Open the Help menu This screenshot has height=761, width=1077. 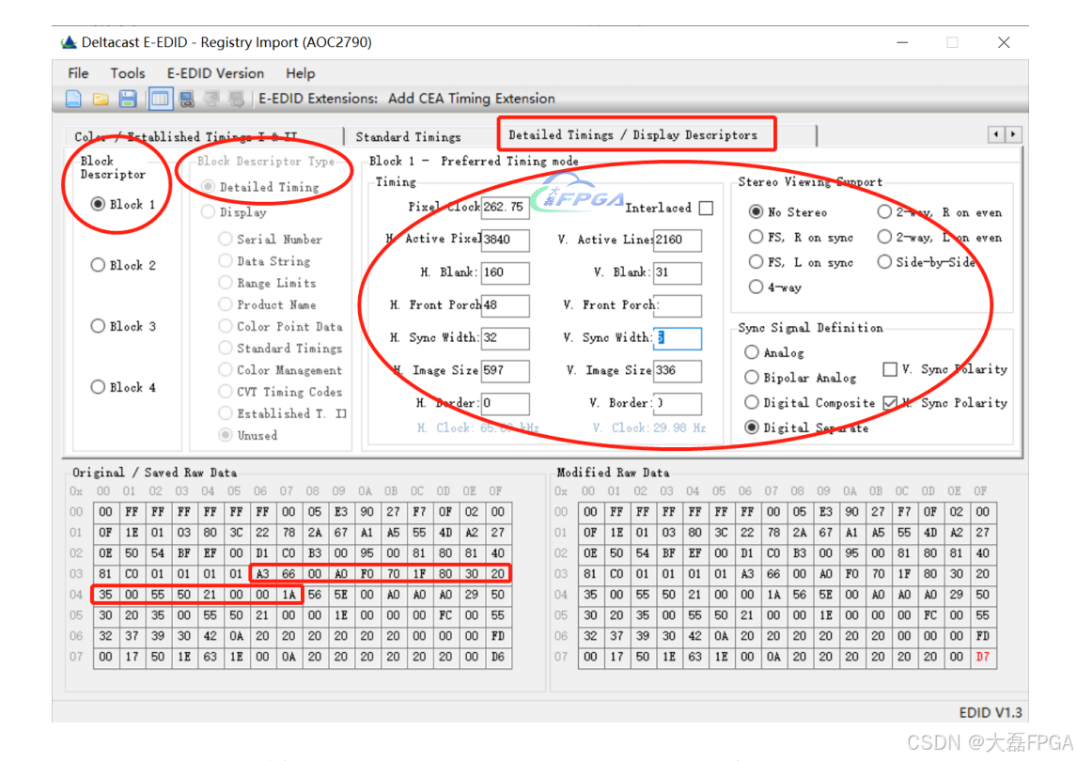click(x=300, y=73)
